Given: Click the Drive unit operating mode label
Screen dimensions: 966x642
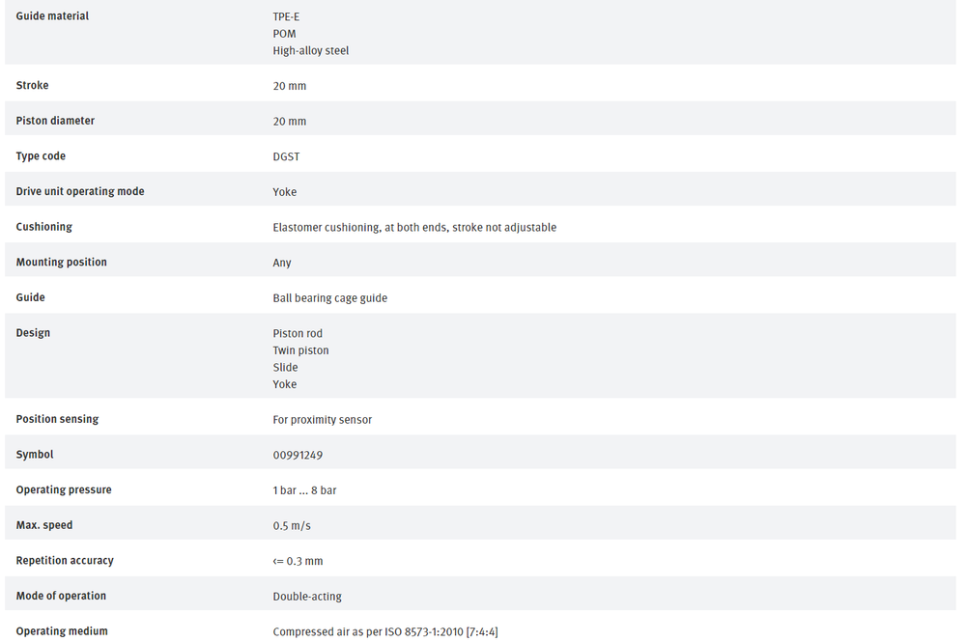Looking at the screenshot, I should click(80, 192).
